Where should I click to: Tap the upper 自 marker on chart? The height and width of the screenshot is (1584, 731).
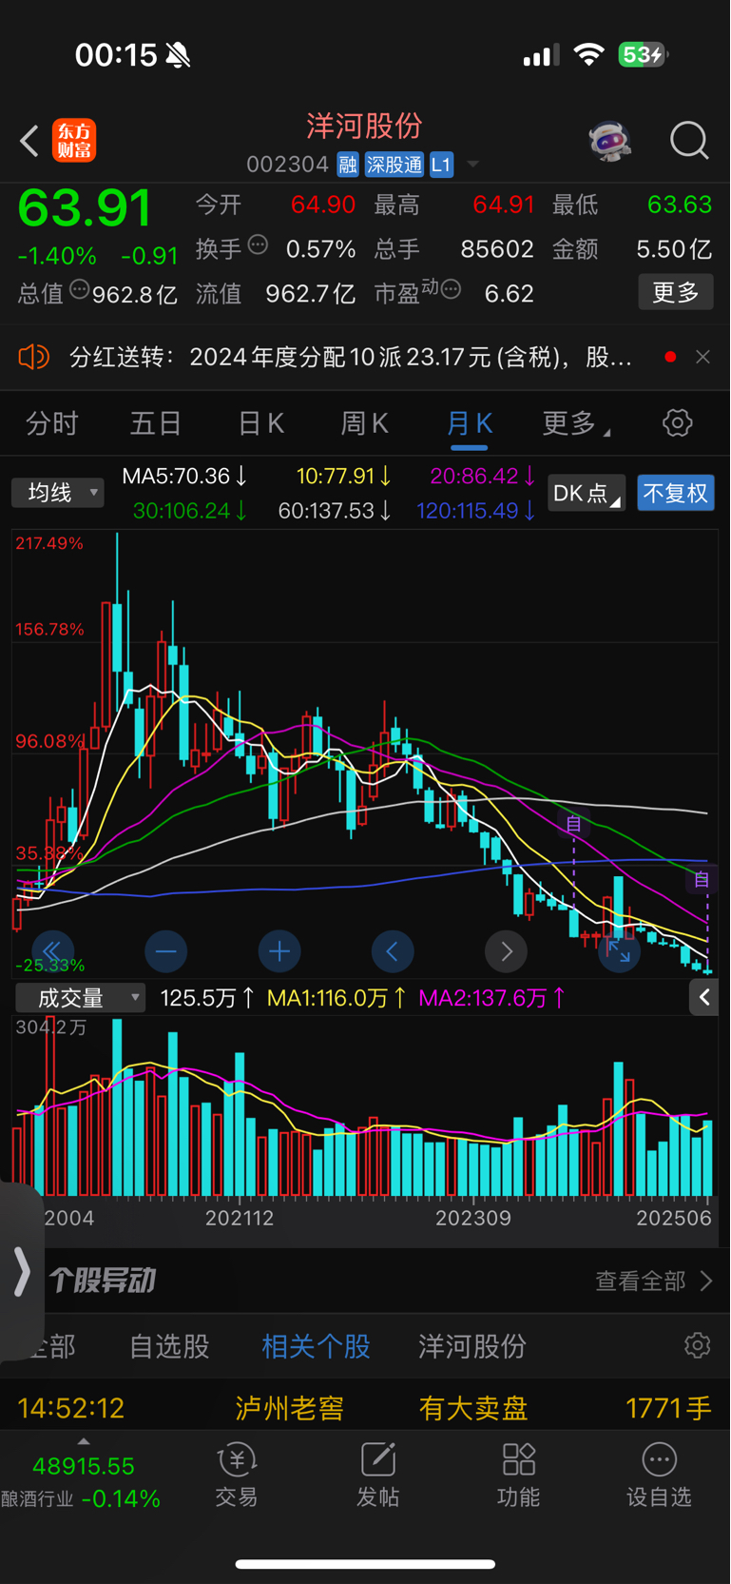[x=574, y=824]
